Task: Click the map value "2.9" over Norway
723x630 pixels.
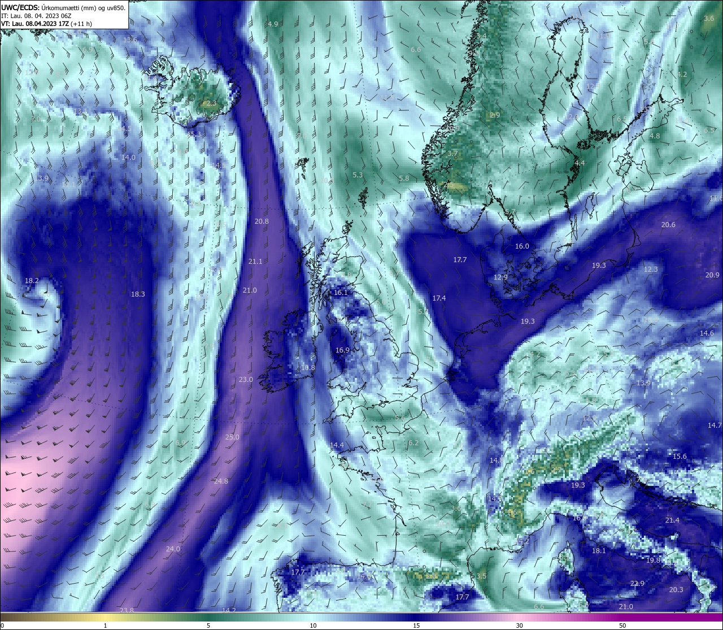Action: point(495,115)
